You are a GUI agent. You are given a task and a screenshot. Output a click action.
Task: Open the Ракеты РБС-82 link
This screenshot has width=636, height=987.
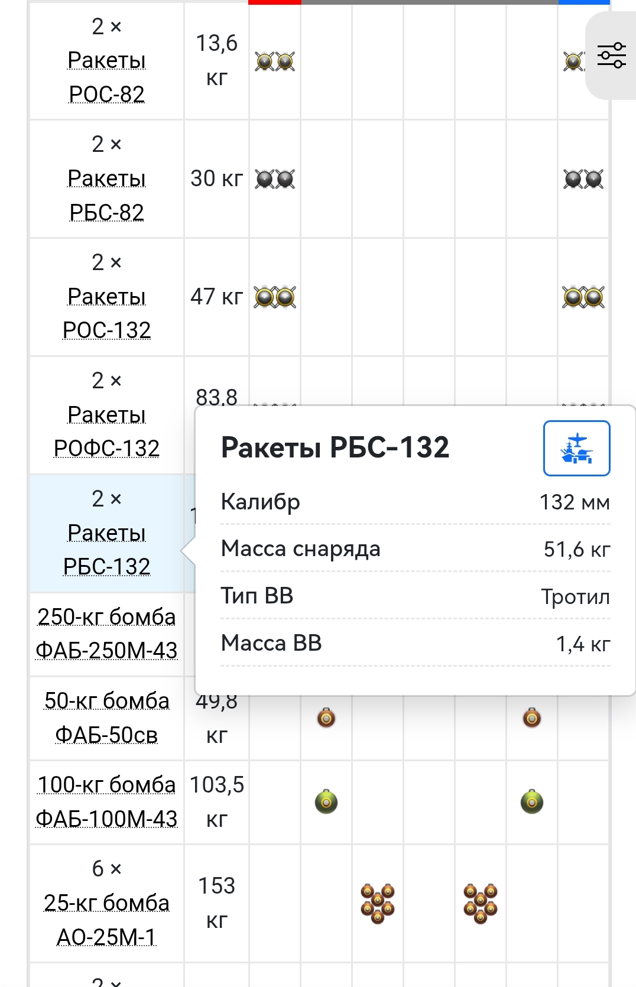tap(106, 196)
